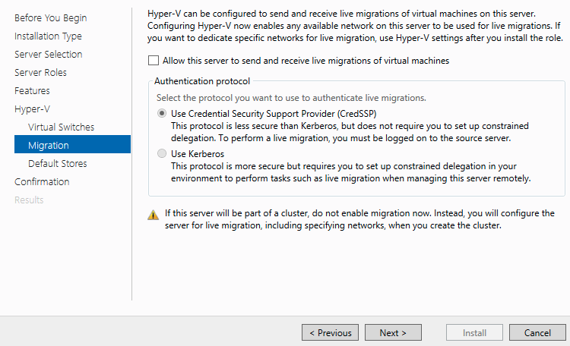Click the Previous button

(x=330, y=332)
